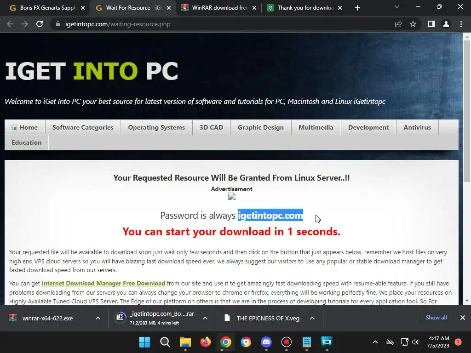Open the tab search chevron

[397, 6]
